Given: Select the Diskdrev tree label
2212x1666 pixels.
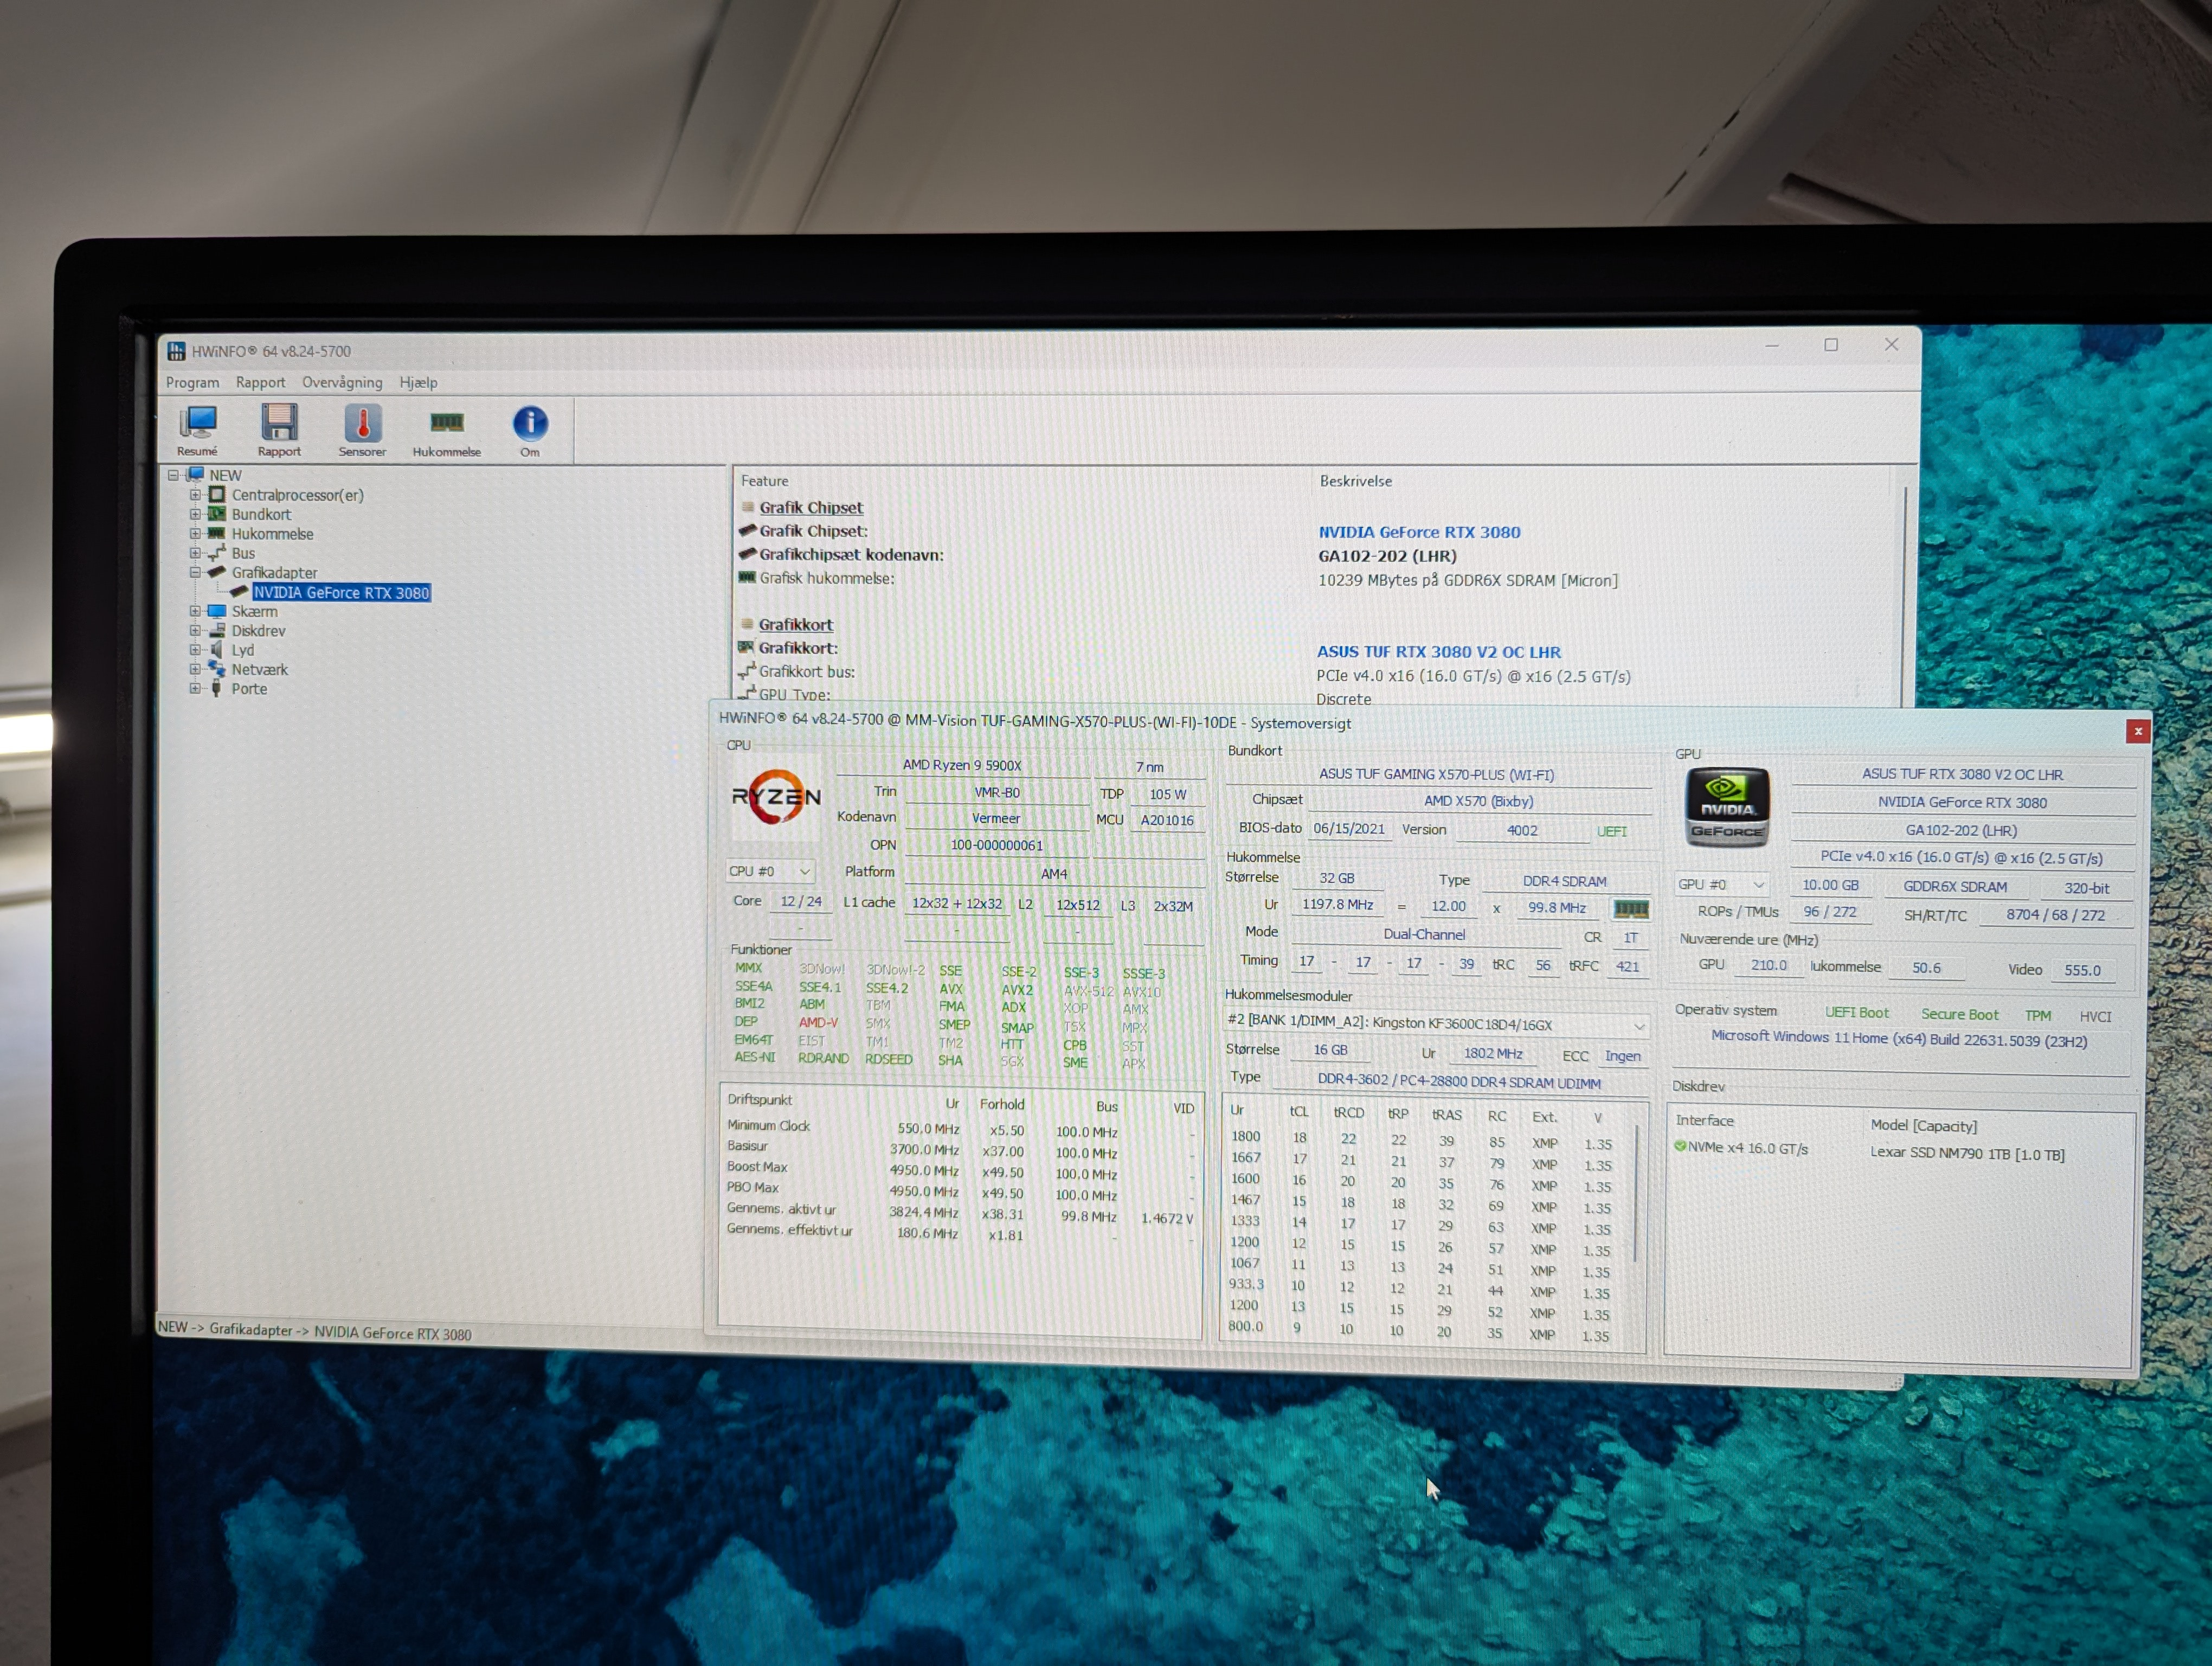Looking at the screenshot, I should pyautogui.click(x=258, y=631).
